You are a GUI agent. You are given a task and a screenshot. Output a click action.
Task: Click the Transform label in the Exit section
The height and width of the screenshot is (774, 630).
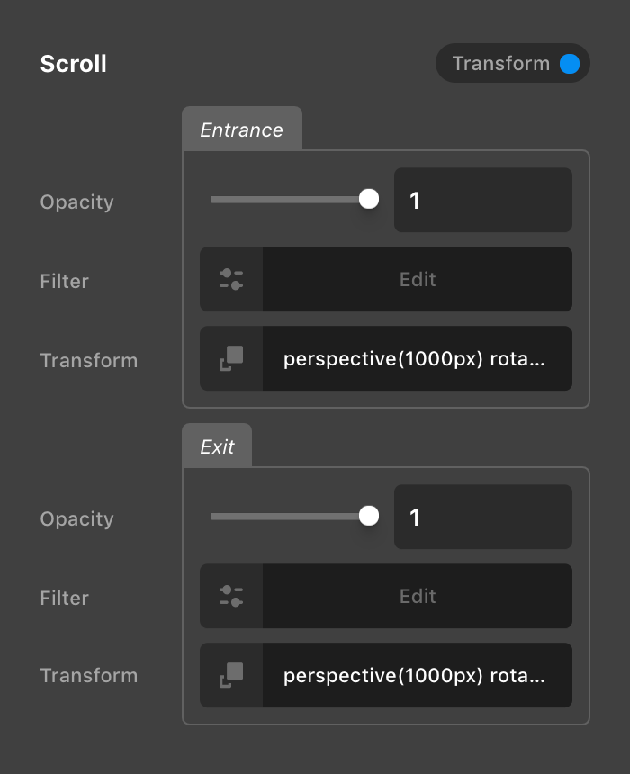(x=89, y=675)
